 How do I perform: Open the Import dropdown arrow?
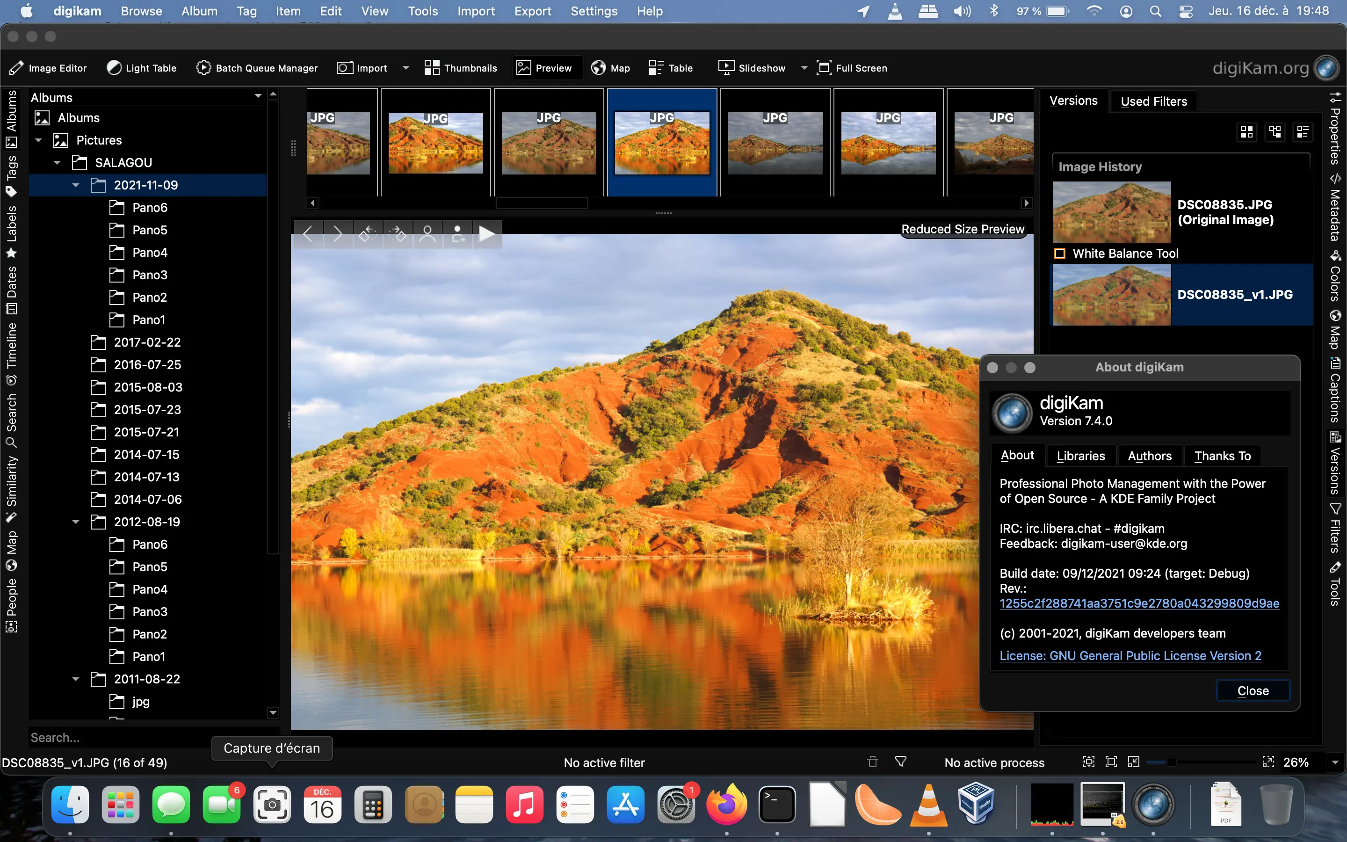point(405,67)
